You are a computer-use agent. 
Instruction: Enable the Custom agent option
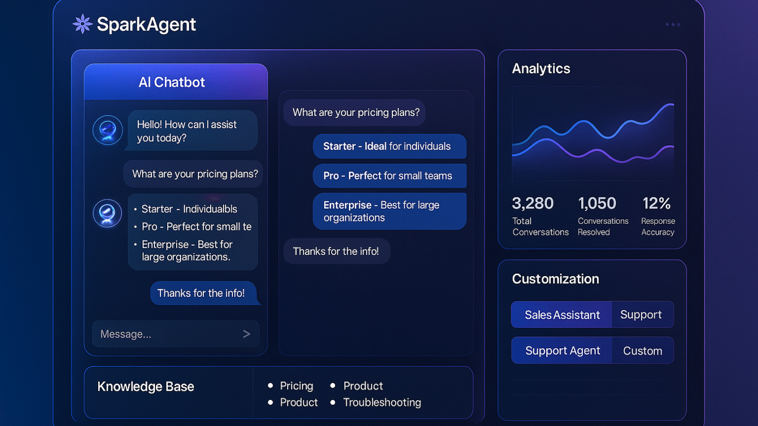tap(643, 350)
